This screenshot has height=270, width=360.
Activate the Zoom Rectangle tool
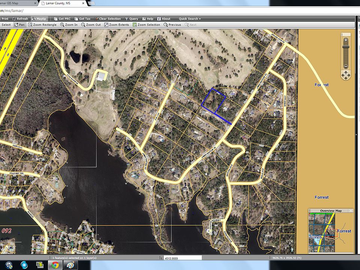(42, 25)
